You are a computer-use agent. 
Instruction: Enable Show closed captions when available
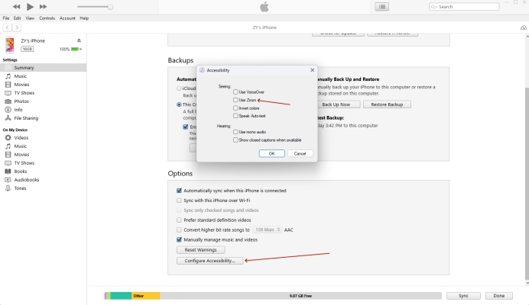click(x=235, y=140)
